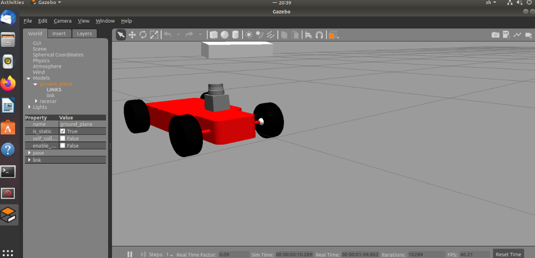Open Terminal from the dock
The width and height of the screenshot is (535, 258).
[x=8, y=172]
